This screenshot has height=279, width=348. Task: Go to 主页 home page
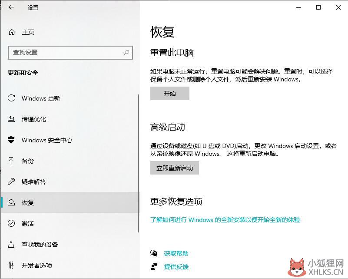[28, 33]
